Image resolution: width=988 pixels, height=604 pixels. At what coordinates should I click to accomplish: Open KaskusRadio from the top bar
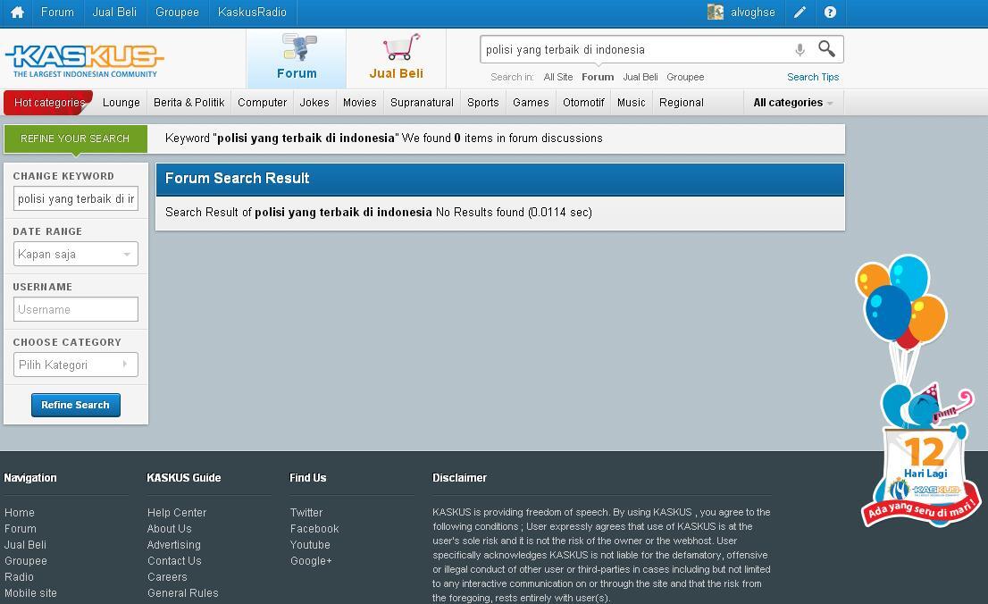[252, 12]
